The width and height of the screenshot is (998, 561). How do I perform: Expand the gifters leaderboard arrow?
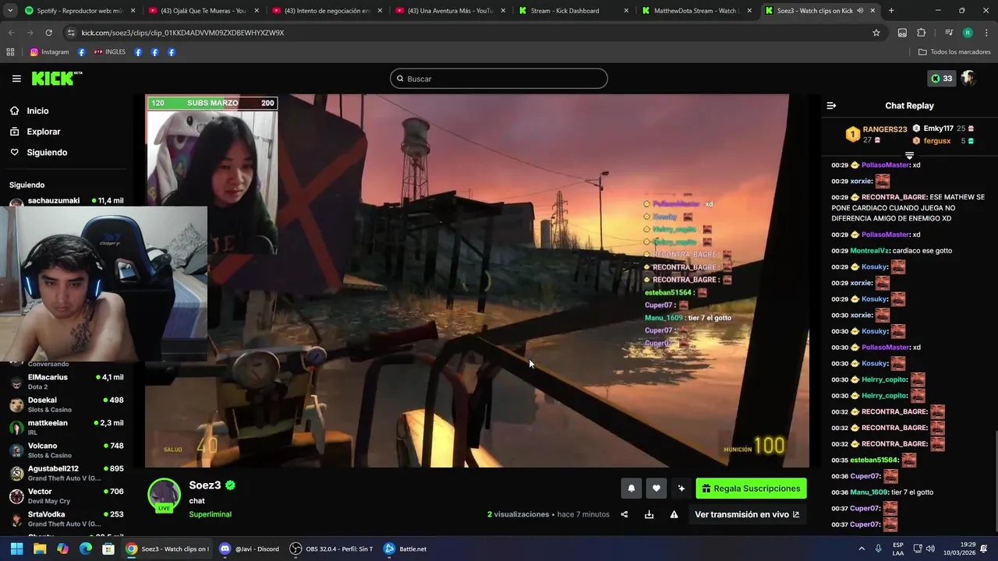pyautogui.click(x=909, y=156)
